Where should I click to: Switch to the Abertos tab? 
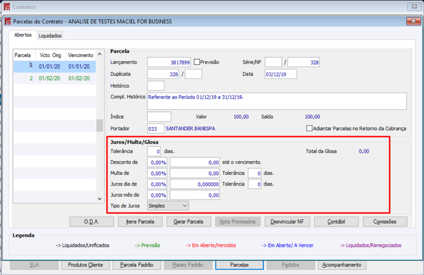click(23, 35)
